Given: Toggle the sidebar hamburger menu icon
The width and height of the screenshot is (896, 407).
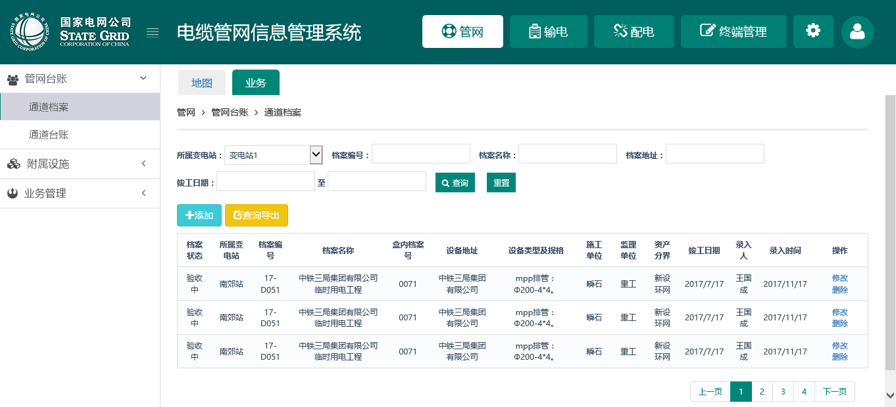Looking at the screenshot, I should [x=153, y=33].
